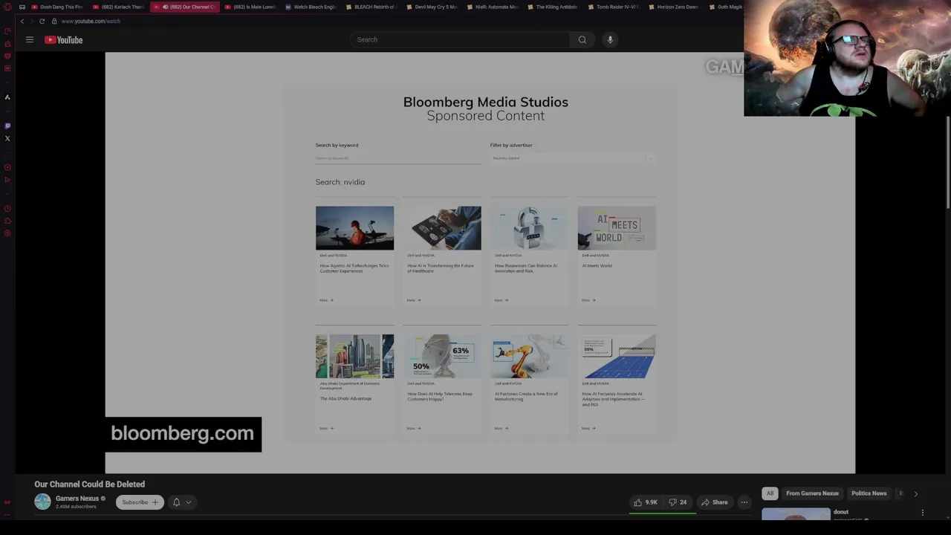This screenshot has height=535, width=951.
Task: Switch to the Watch Bleach English tab
Action: coord(311,7)
